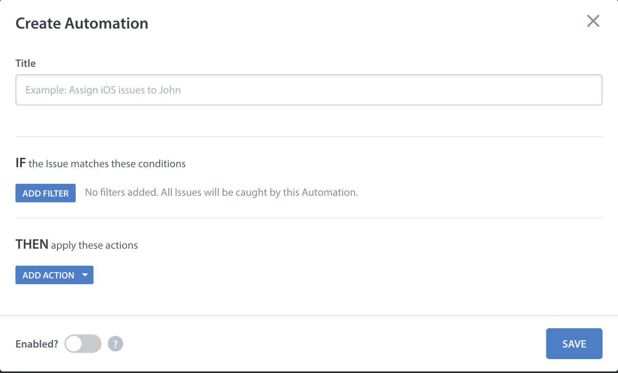Image resolution: width=618 pixels, height=373 pixels.
Task: Toggle the Enabled switch on
Action: [83, 344]
